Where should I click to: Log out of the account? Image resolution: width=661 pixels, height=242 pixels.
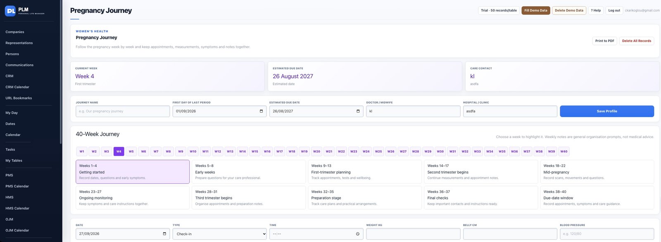click(614, 10)
